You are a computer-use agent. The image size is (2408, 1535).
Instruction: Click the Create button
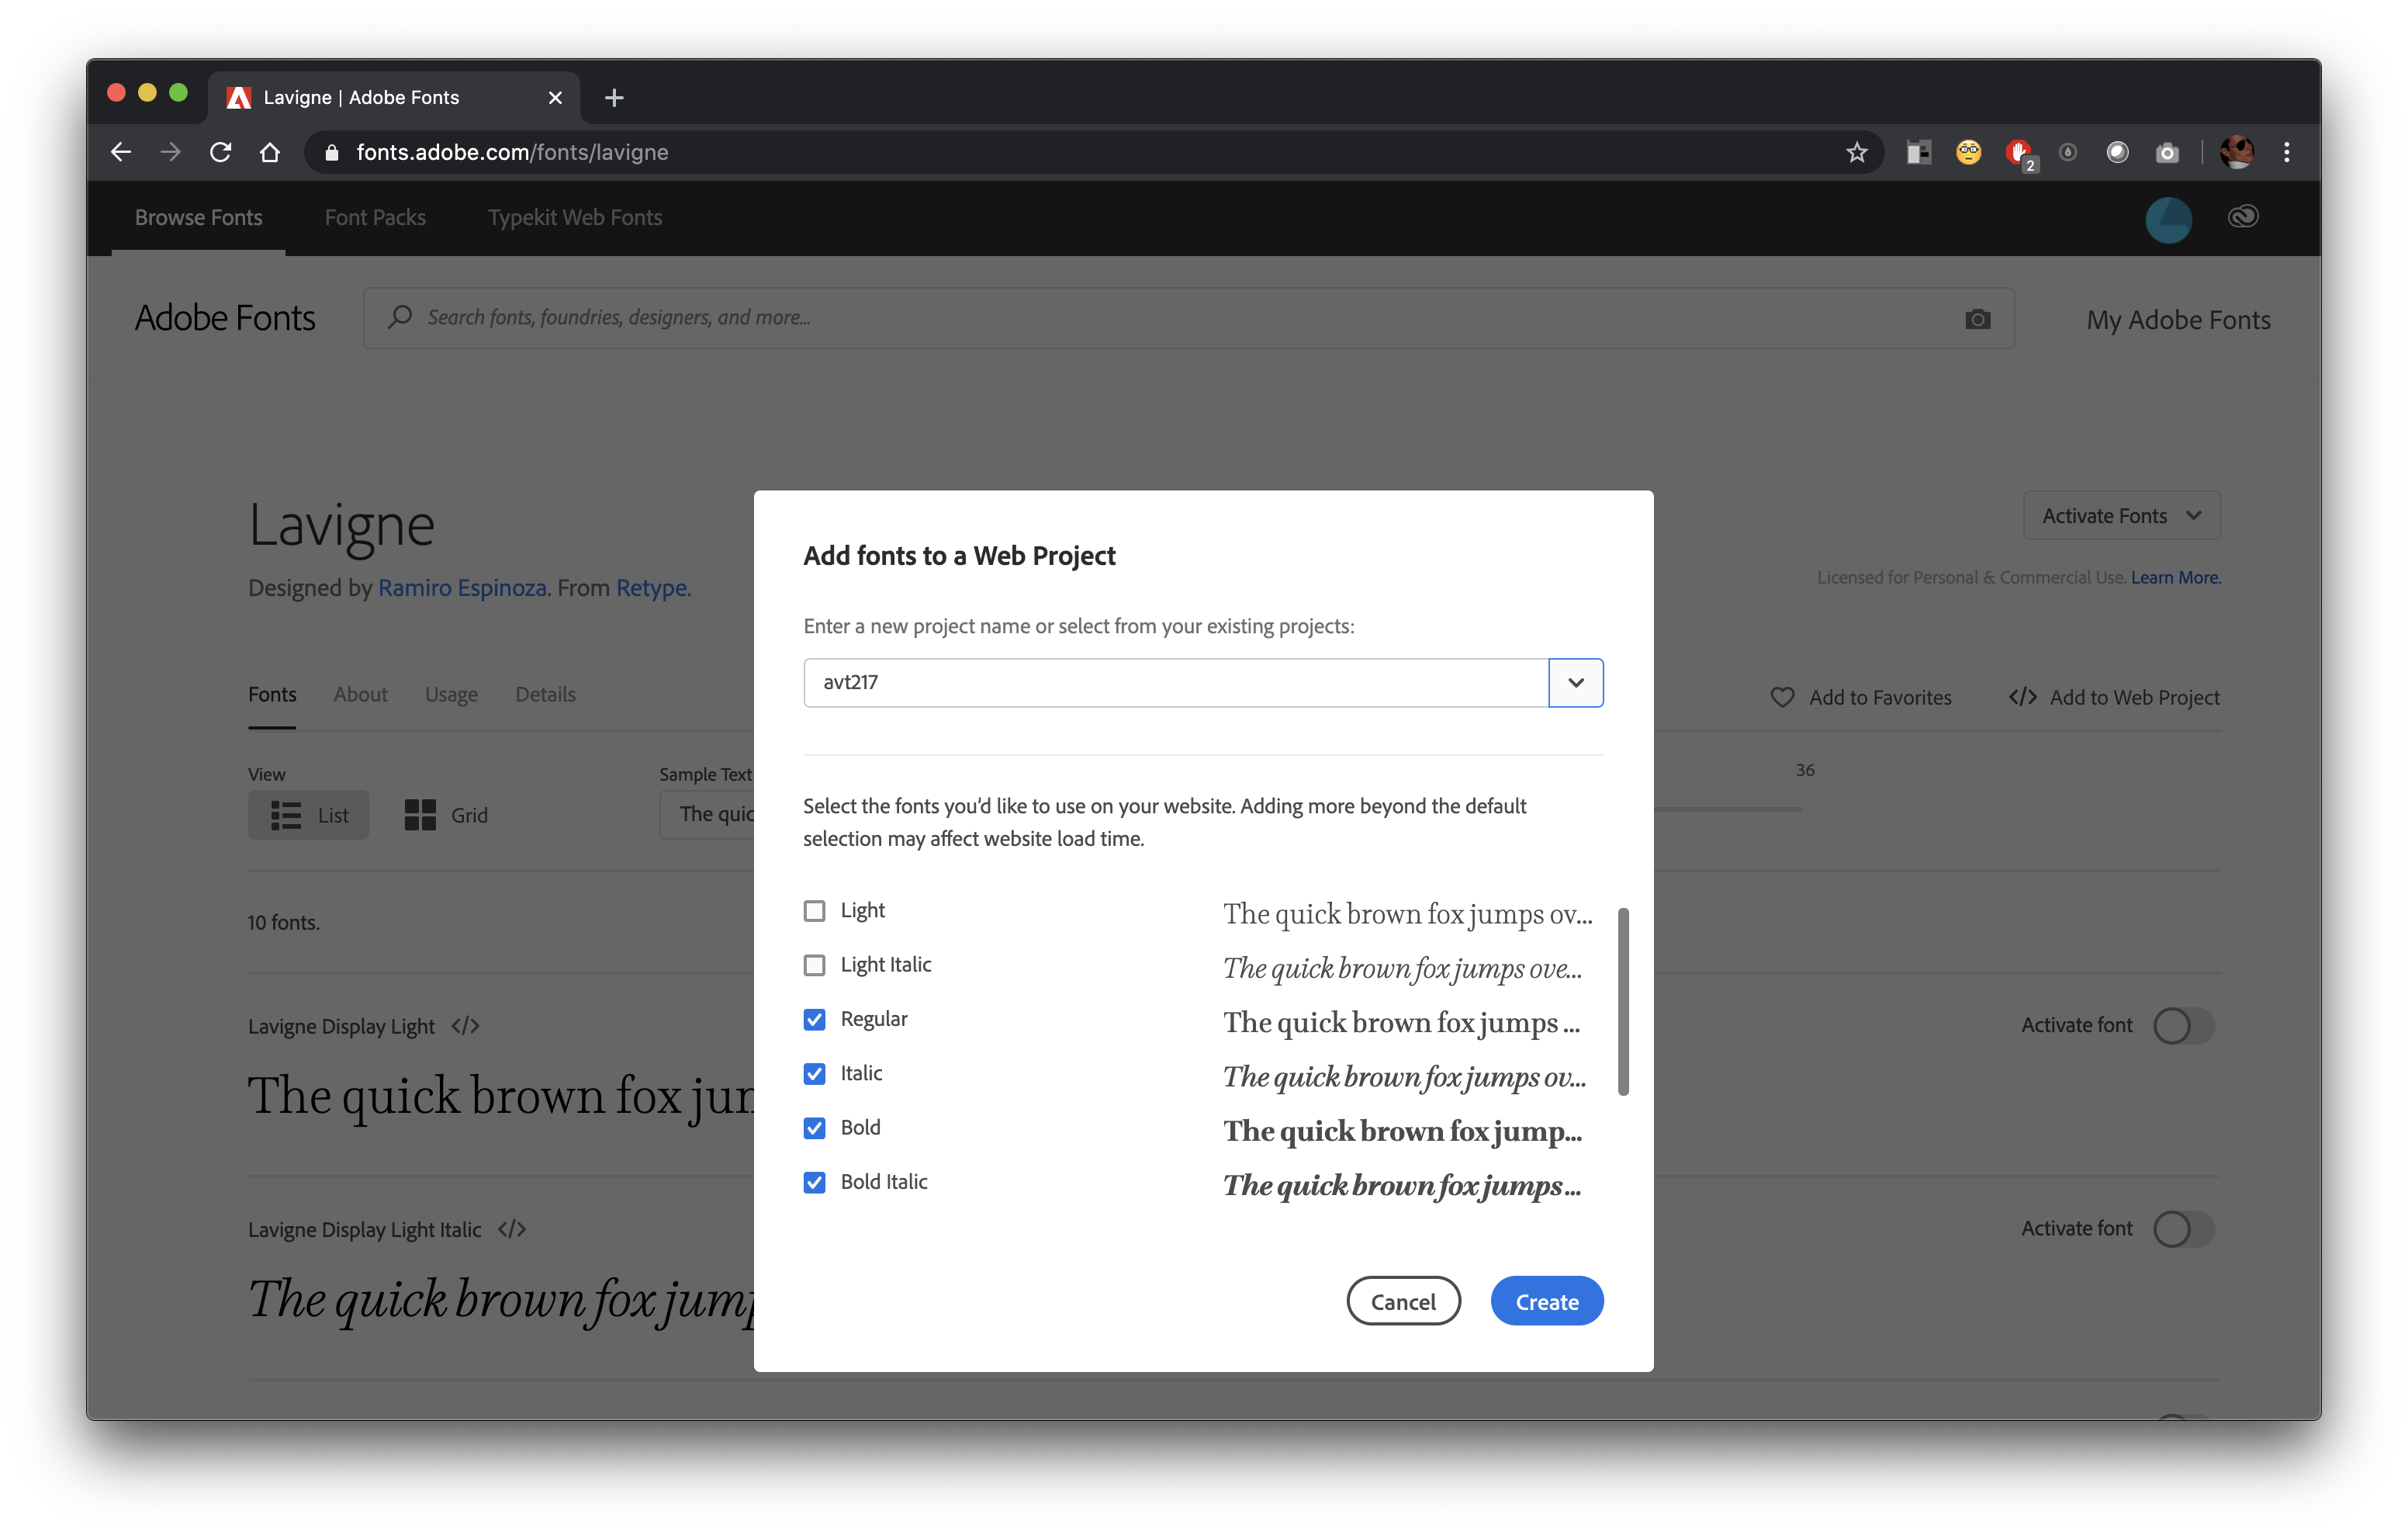tap(1546, 1301)
